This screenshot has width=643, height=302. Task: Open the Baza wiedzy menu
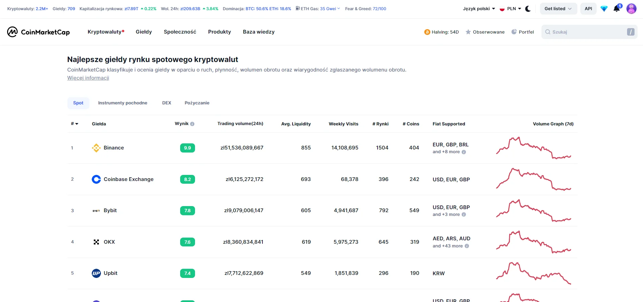click(x=259, y=32)
